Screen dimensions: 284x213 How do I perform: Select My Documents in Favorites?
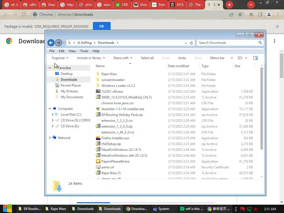(x=72, y=97)
